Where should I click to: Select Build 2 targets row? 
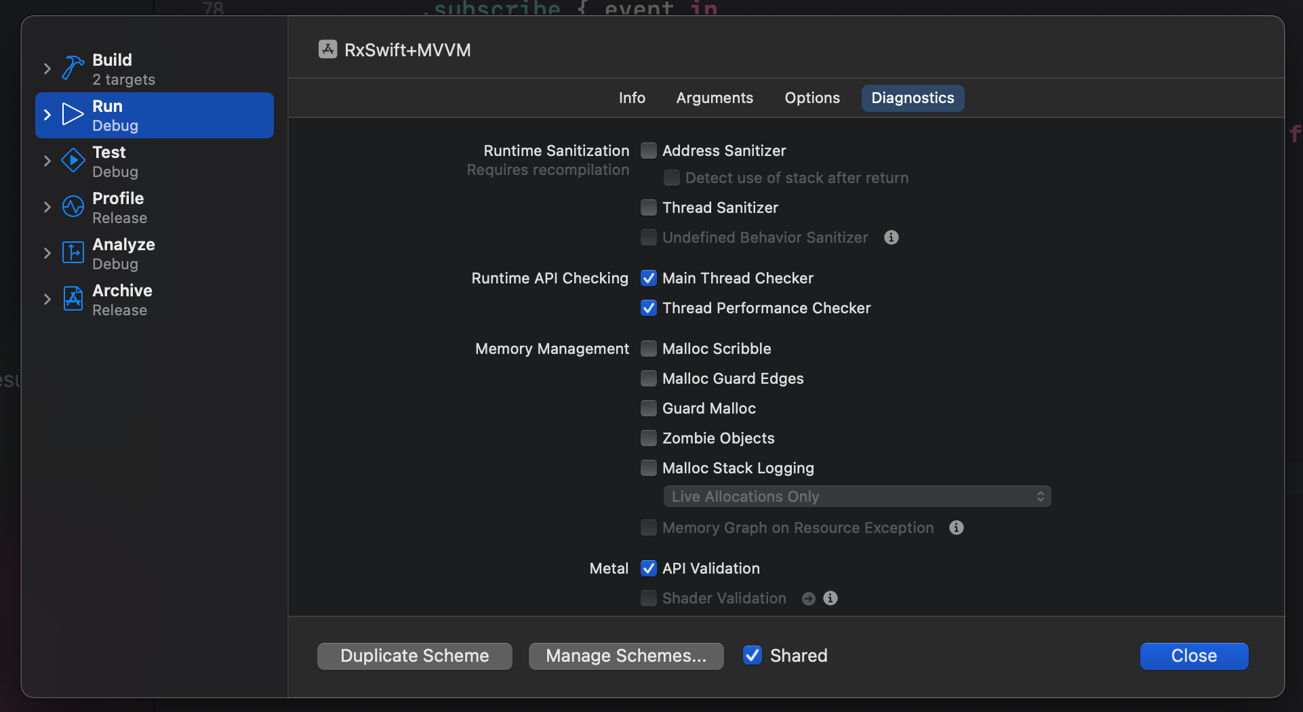[155, 69]
